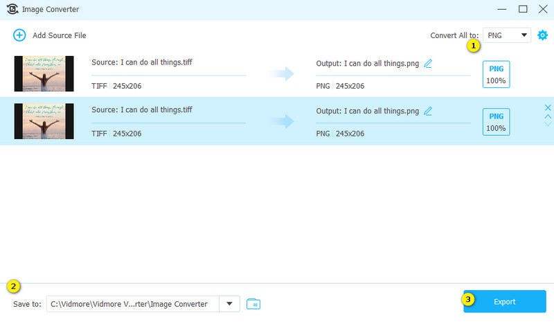Click the Export button
The image size is (554, 324).
[505, 303]
